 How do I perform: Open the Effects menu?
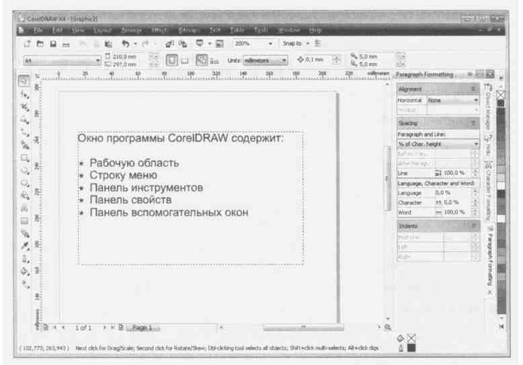(160, 30)
